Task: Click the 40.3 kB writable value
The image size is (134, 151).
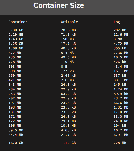Action: [69, 48]
